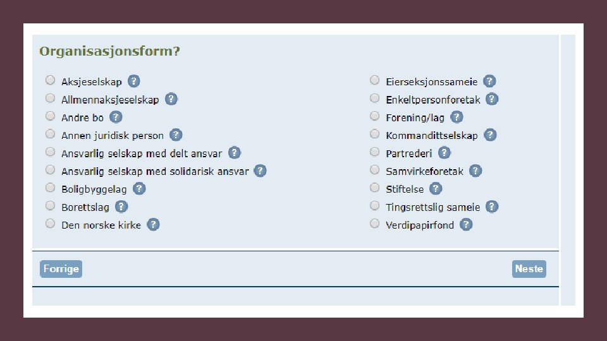
Task: Select the Andre bo radio button
Action: click(50, 117)
